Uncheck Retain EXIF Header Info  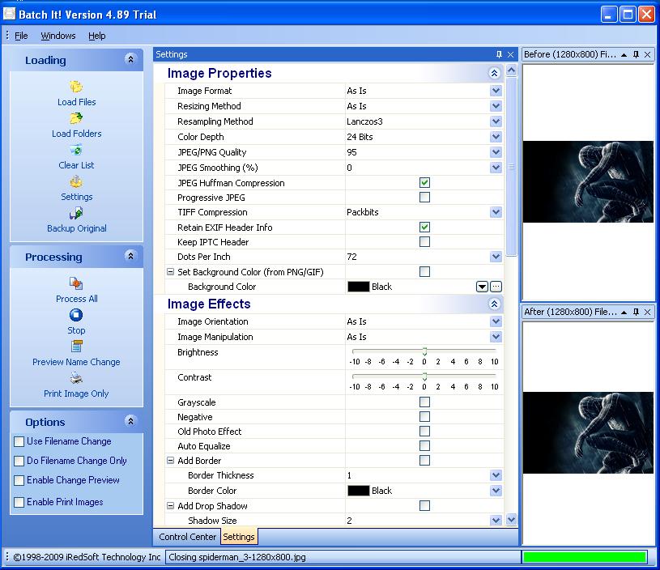(424, 228)
